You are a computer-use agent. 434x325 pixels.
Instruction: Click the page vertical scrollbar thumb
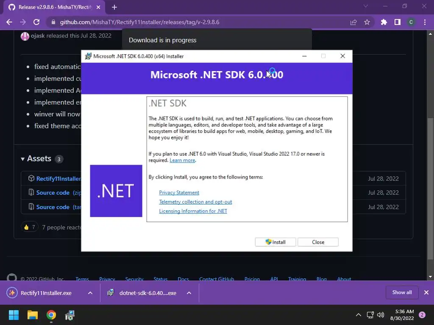click(x=430, y=189)
